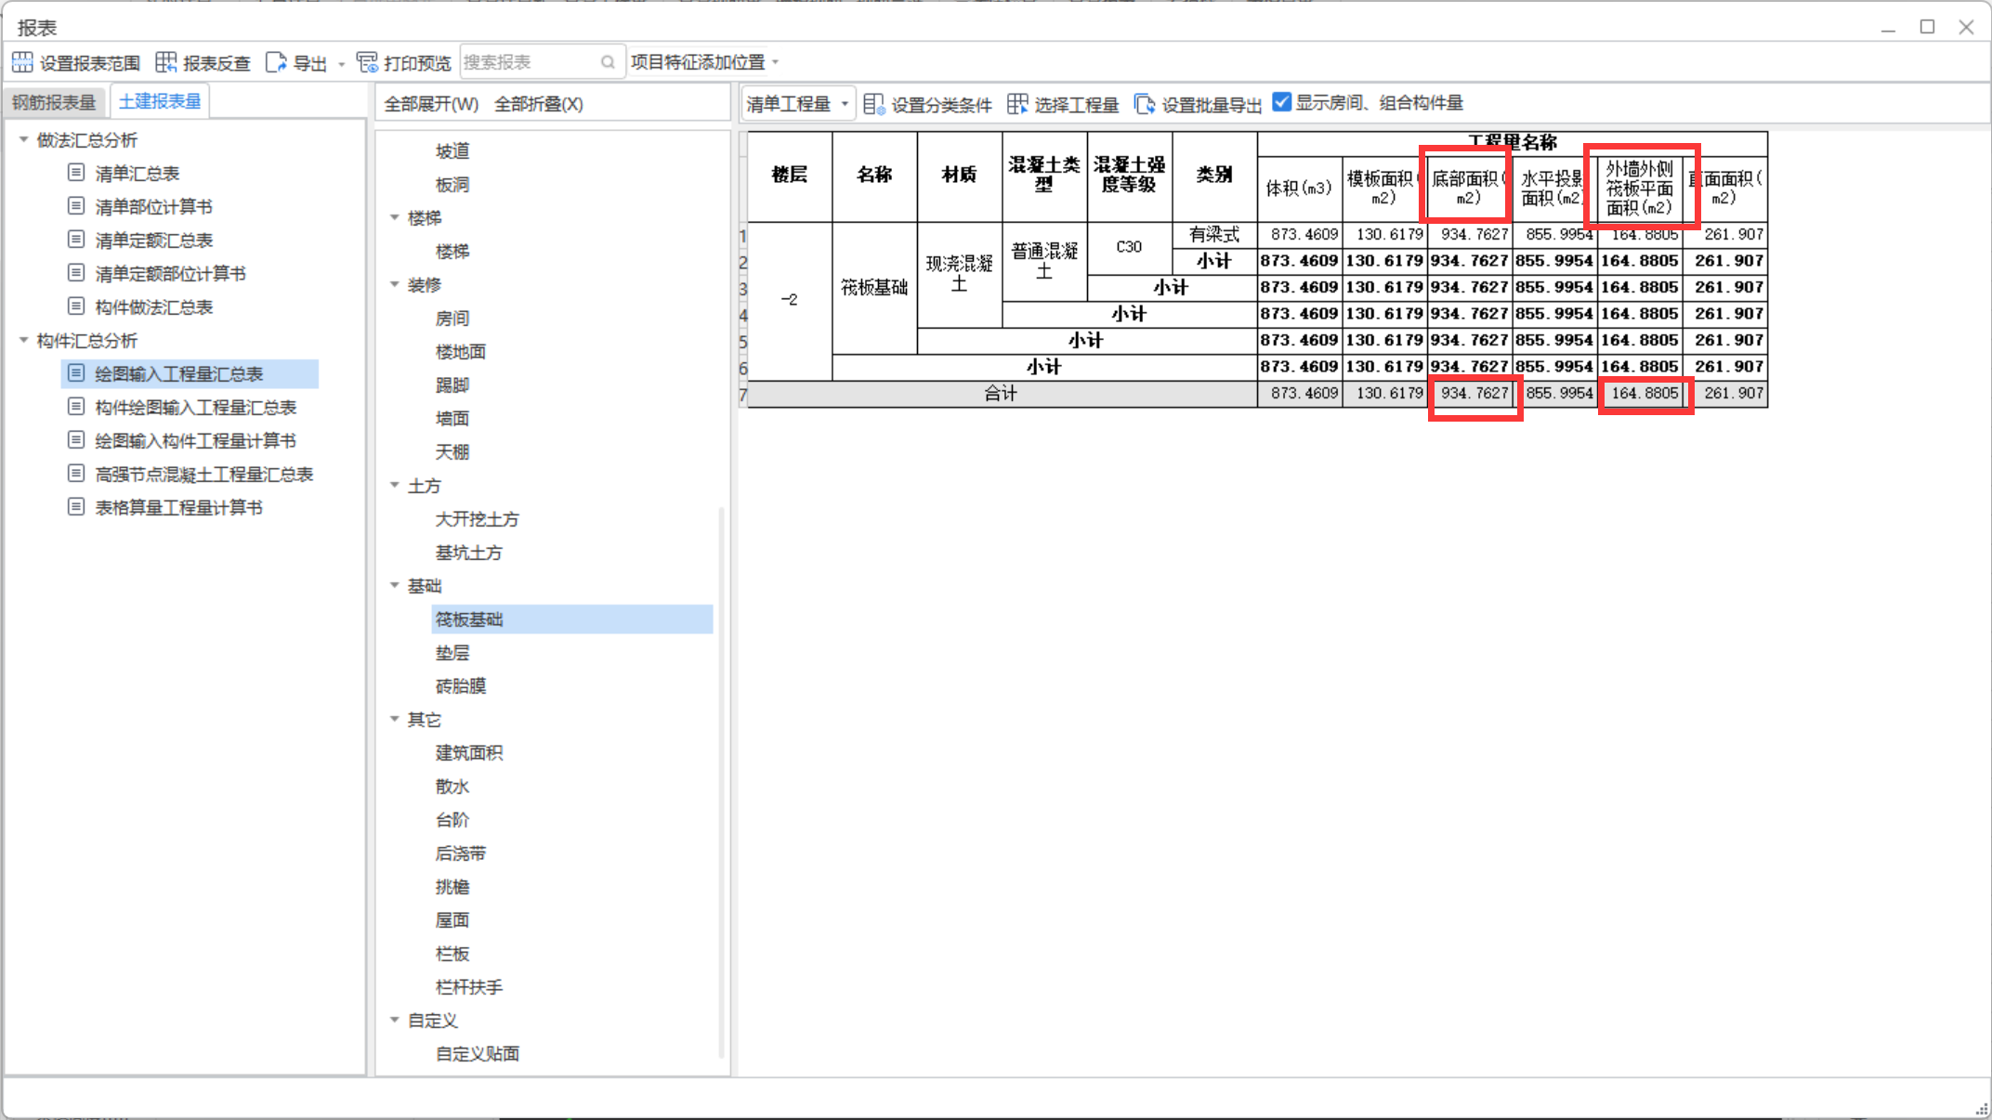Click the 绘图输入工程量汇总表 document icon
The width and height of the screenshot is (1992, 1120).
pyautogui.click(x=76, y=373)
